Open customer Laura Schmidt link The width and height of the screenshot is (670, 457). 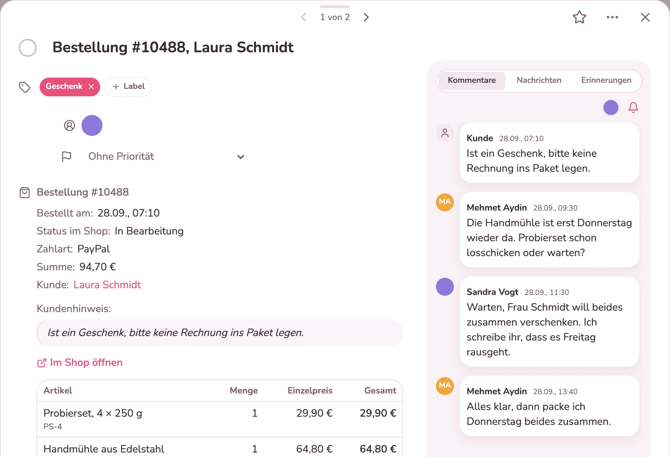(107, 285)
